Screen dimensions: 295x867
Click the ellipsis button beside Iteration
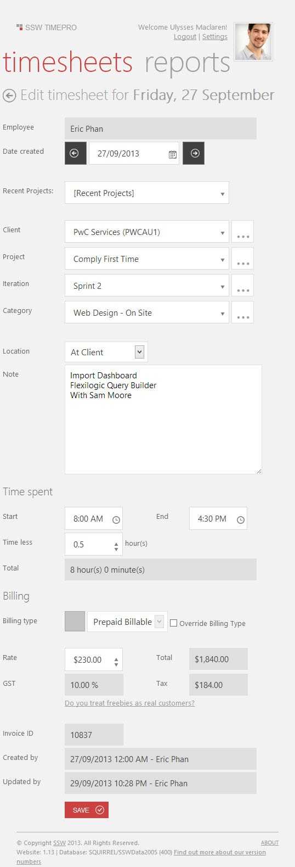pos(242,286)
